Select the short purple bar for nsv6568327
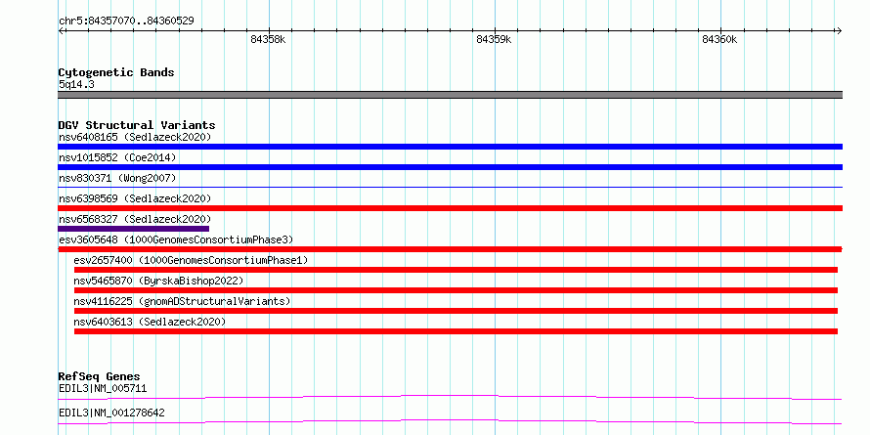Viewport: 870px width, 435px height. 134,229
